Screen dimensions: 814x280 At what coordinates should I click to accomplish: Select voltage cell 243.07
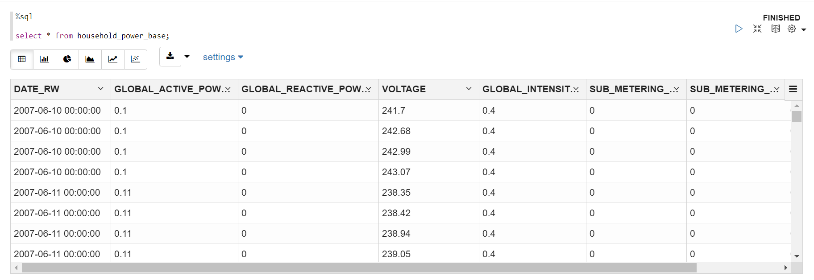pyautogui.click(x=429, y=172)
